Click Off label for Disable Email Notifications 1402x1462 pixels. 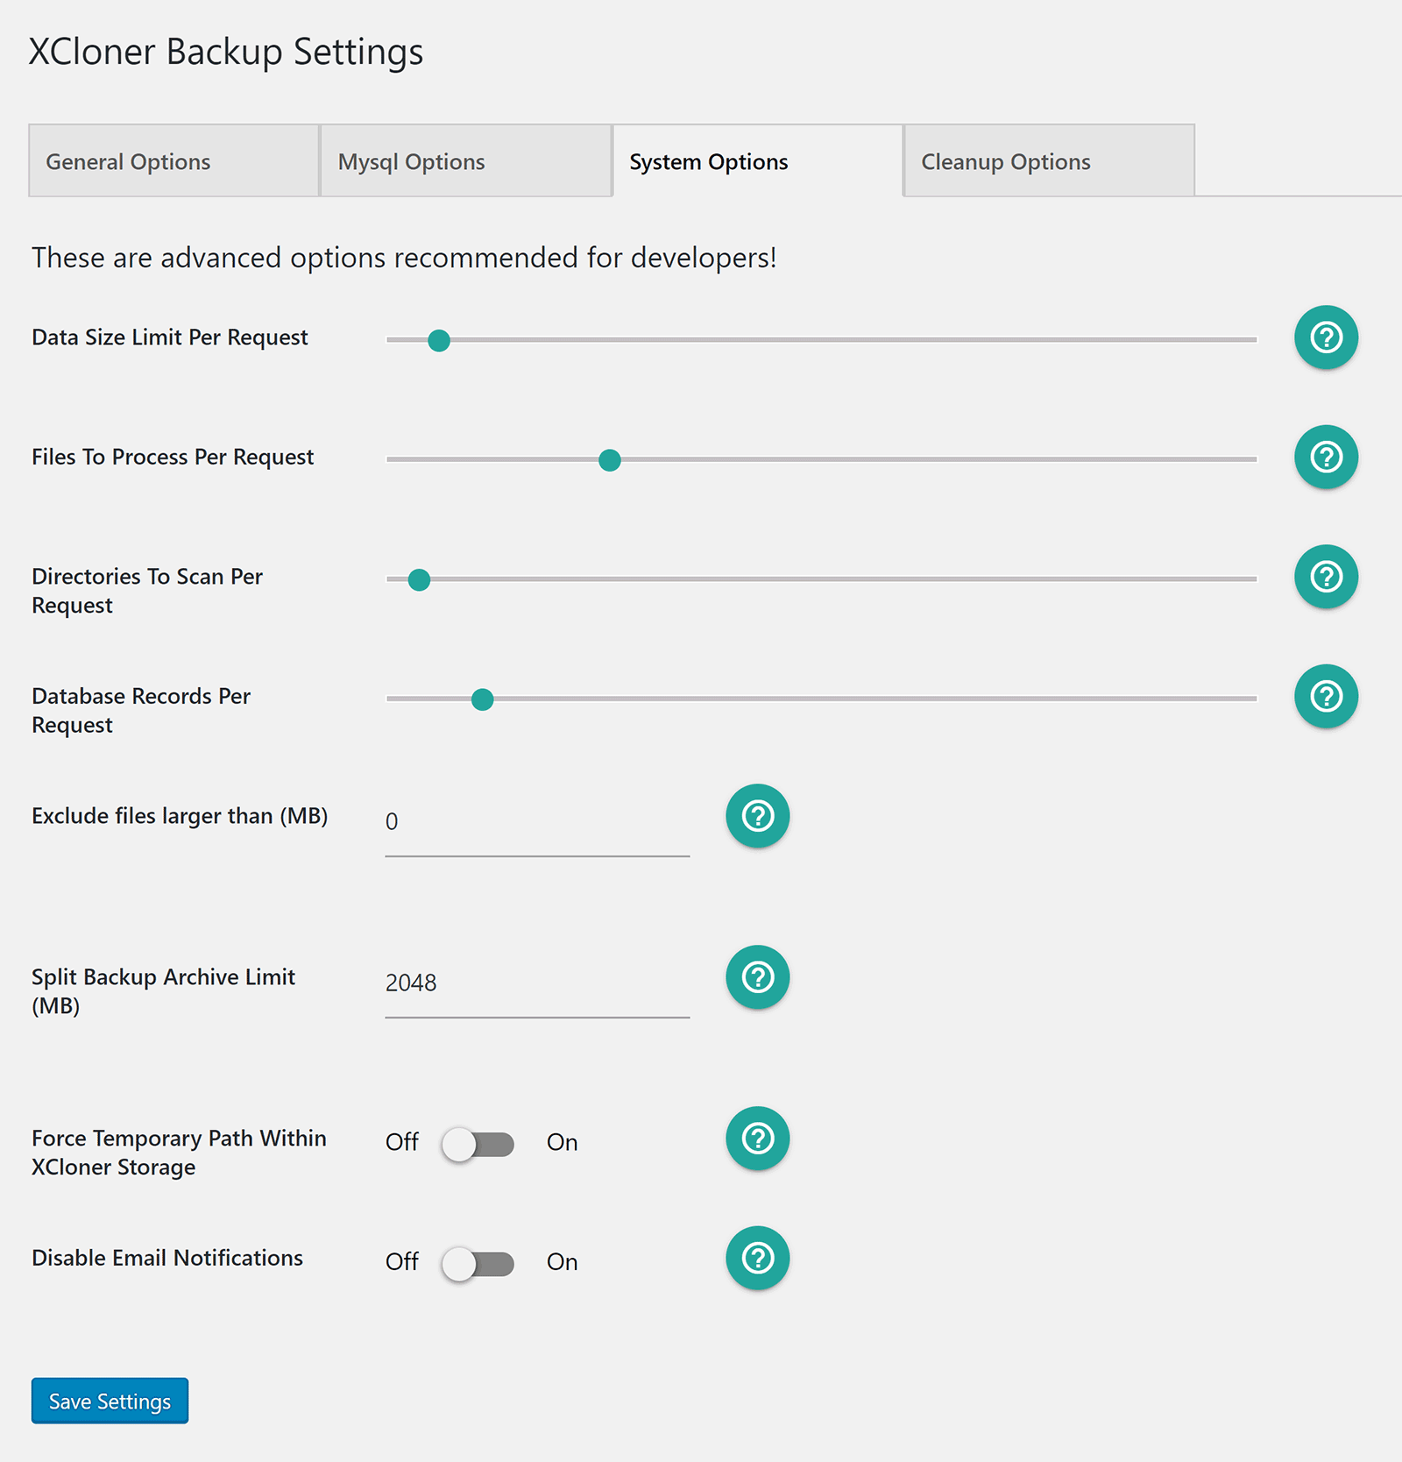(402, 1262)
